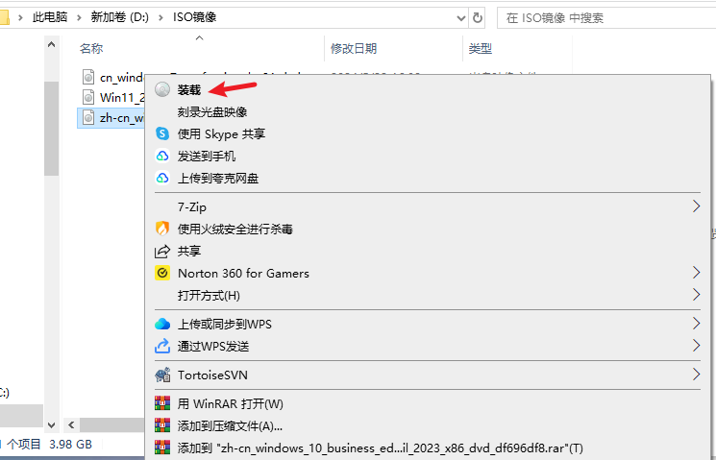Viewport: 716px width, 460px height.
Task: Click the navigation pane scroll up arrow
Action: click(51, 45)
